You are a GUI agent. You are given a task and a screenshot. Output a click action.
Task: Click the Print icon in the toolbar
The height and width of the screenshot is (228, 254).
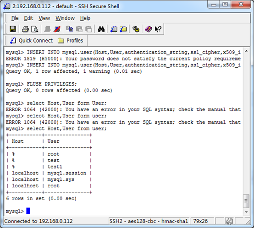tap(25, 29)
